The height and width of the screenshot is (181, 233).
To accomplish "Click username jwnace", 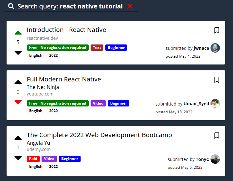I will tap(201, 48).
